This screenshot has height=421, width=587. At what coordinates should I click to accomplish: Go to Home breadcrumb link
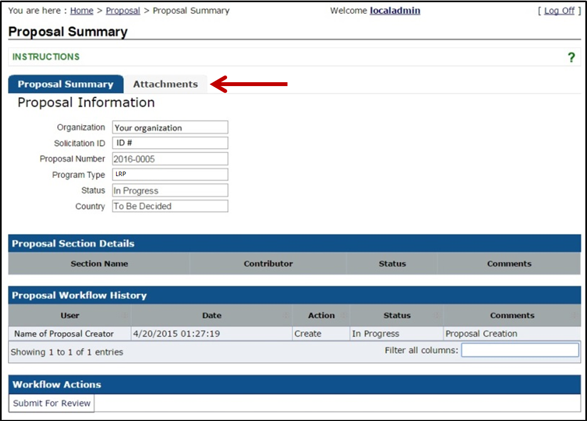click(82, 11)
